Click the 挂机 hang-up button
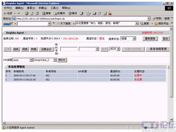Viewport: 176px width, 132px height. [16, 49]
